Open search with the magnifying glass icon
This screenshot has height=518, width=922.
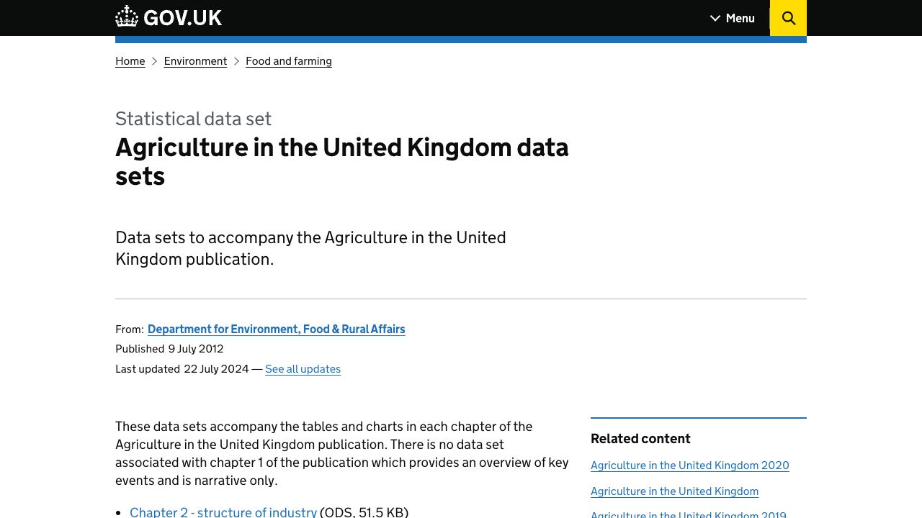[788, 18]
